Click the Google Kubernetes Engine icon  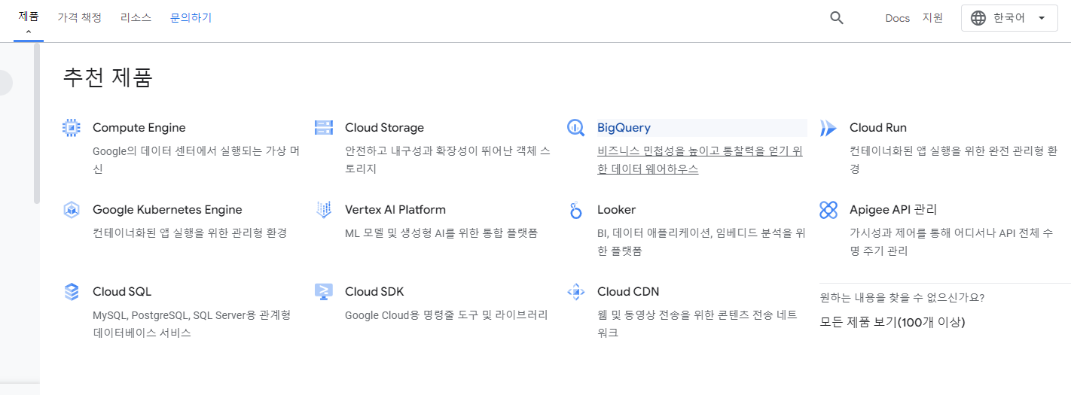(72, 210)
